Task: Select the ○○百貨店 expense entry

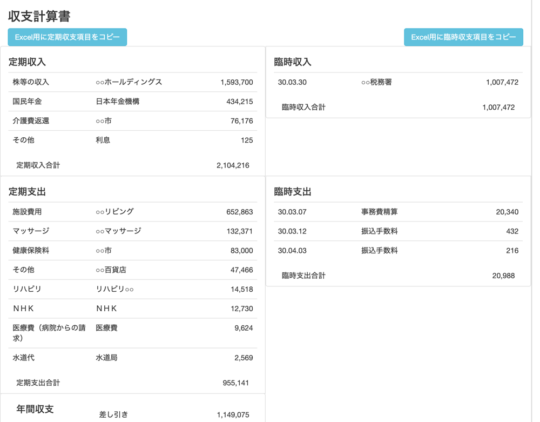Action: [x=111, y=270]
